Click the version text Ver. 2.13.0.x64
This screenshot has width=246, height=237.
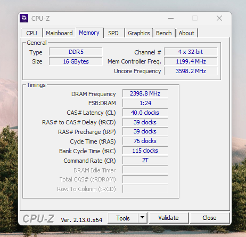pyautogui.click(x=81, y=220)
